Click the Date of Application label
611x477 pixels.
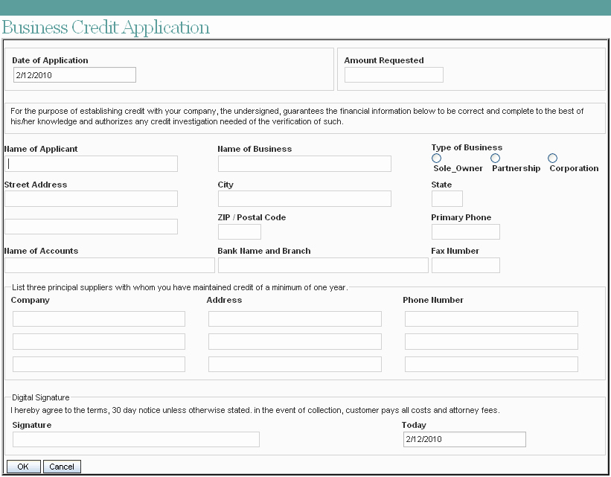pos(50,60)
